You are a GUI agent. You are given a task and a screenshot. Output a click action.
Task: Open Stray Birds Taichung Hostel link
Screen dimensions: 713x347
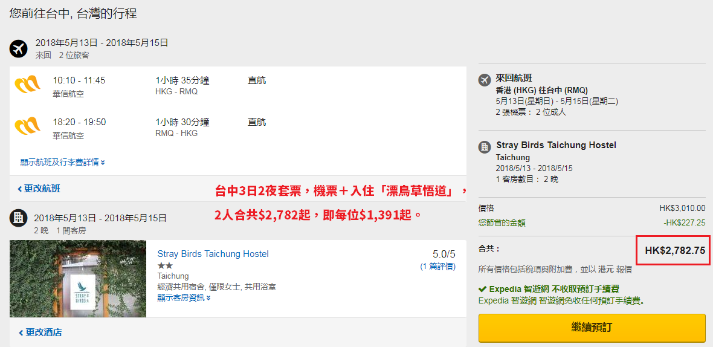(x=213, y=254)
